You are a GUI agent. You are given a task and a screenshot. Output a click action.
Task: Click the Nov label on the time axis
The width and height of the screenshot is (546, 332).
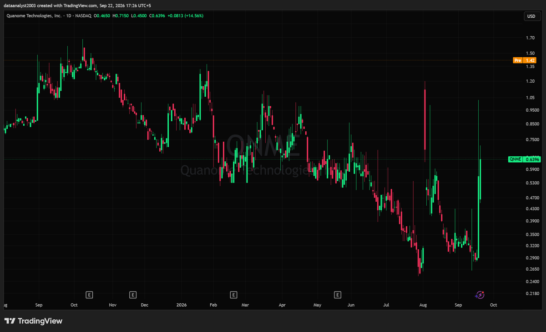[x=113, y=305]
